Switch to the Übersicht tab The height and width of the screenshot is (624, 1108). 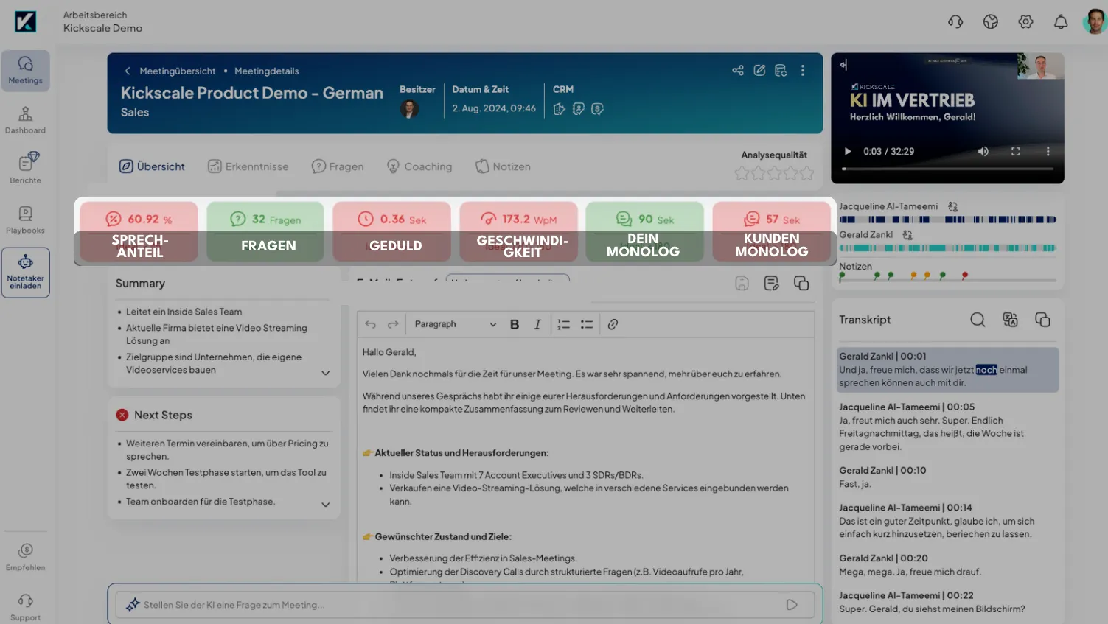pos(153,166)
